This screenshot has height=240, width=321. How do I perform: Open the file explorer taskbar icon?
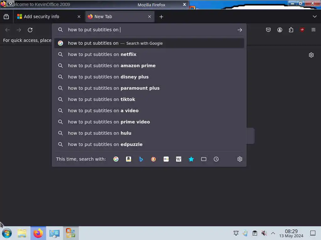22,233
